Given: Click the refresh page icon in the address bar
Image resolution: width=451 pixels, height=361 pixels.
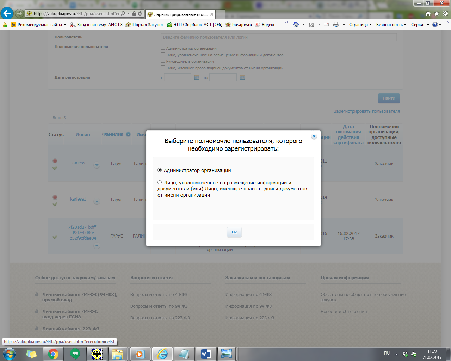Looking at the screenshot, I should (x=140, y=14).
